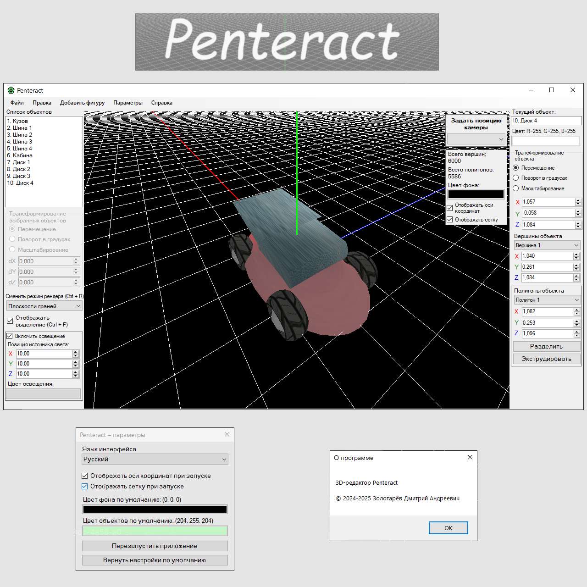The height and width of the screenshot is (587, 587).
Task: Click the black background color swatch
Action: 476,194
